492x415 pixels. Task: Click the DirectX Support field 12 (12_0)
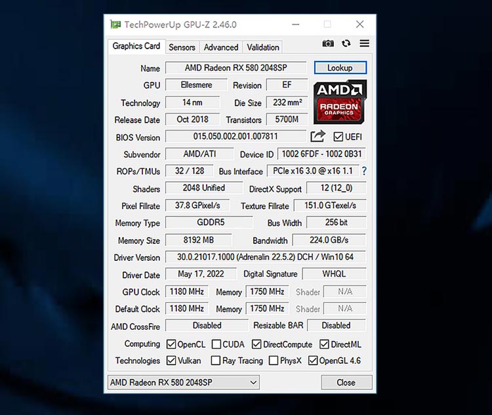pyautogui.click(x=337, y=188)
